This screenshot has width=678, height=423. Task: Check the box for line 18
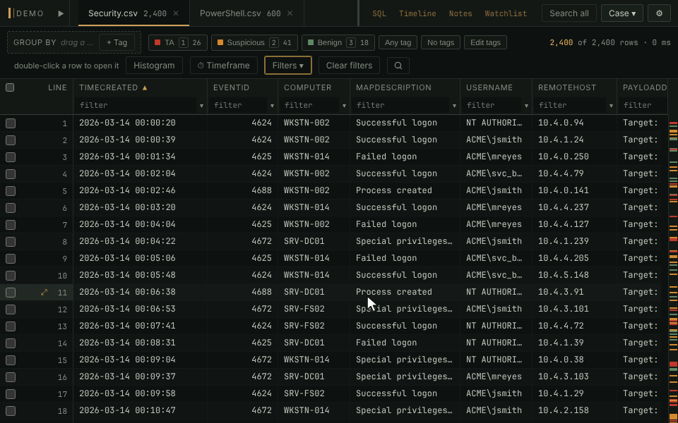pyautogui.click(x=11, y=410)
